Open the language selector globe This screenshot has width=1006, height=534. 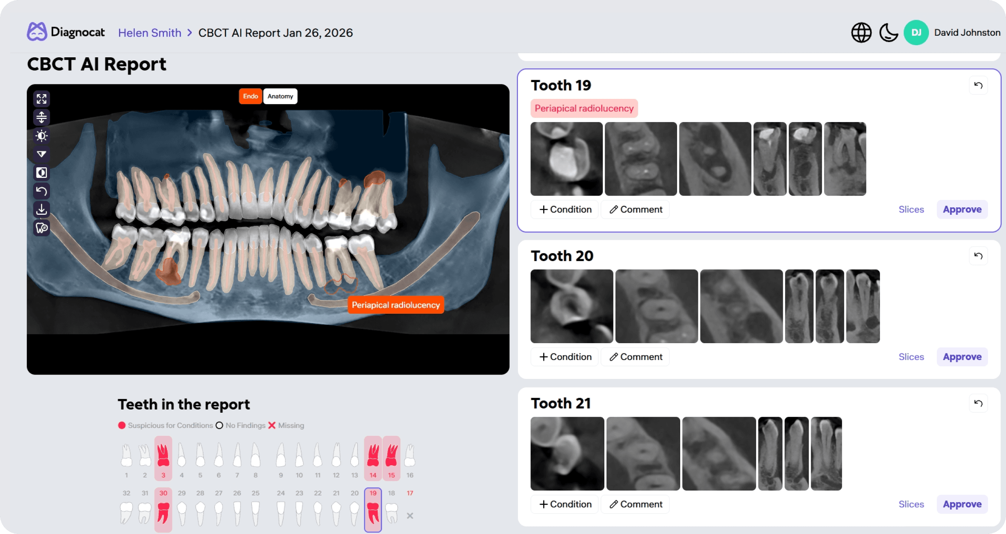click(x=861, y=32)
